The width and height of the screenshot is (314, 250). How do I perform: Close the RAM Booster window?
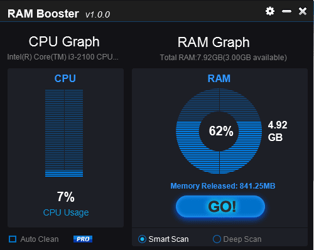point(303,11)
